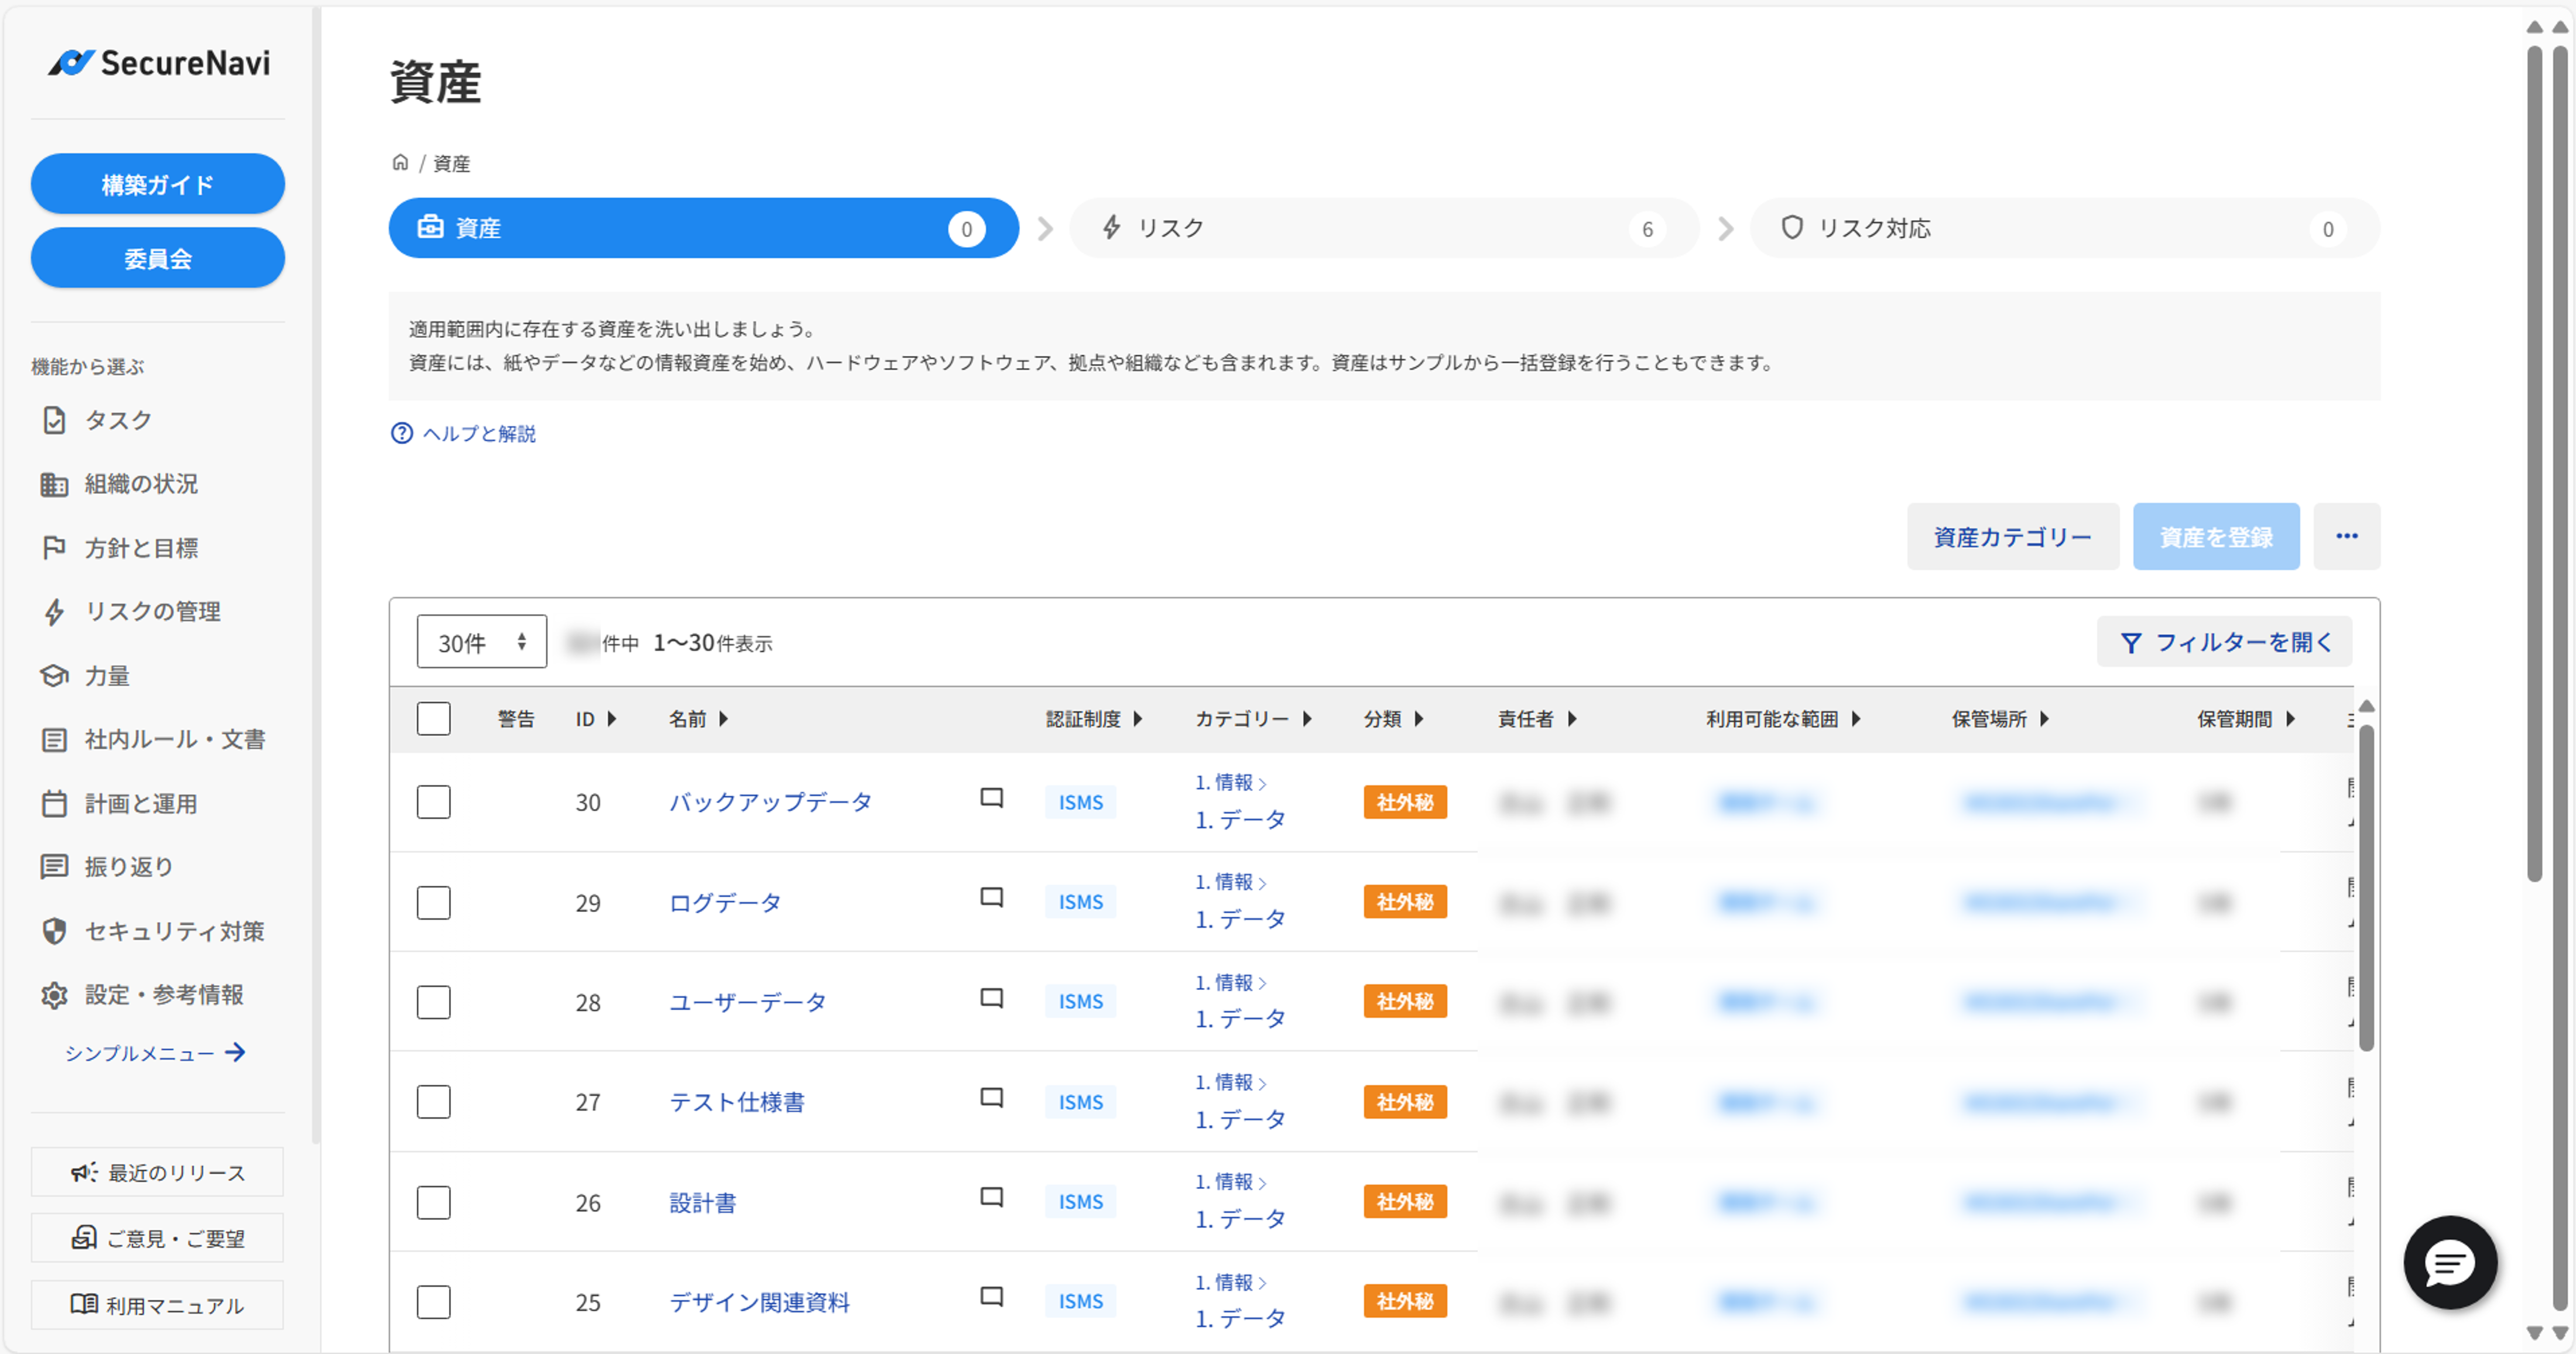2576x1354 pixels.
Task: Sort by 認証制度 column arrow
Action: pyautogui.click(x=1138, y=719)
